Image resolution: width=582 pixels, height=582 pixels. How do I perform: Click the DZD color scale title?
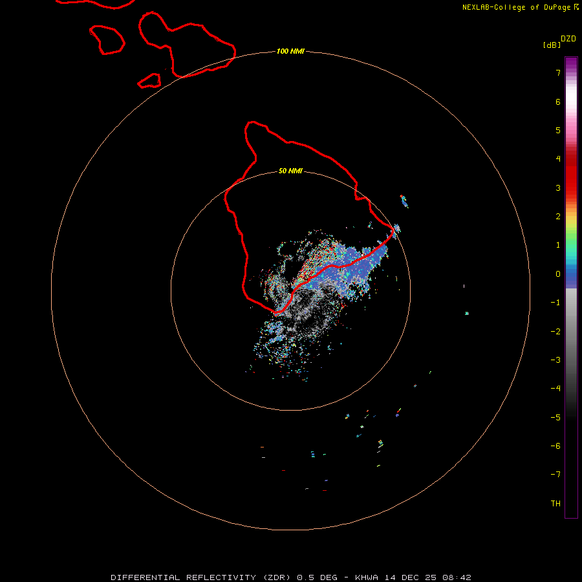[x=568, y=39]
